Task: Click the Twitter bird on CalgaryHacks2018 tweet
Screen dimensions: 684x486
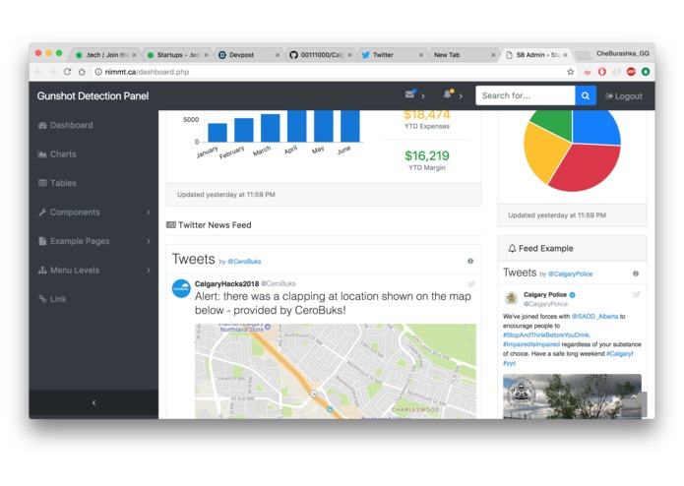Action: [471, 283]
